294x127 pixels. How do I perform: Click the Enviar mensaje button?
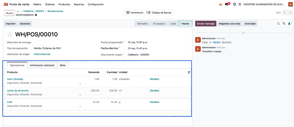coord(205,24)
